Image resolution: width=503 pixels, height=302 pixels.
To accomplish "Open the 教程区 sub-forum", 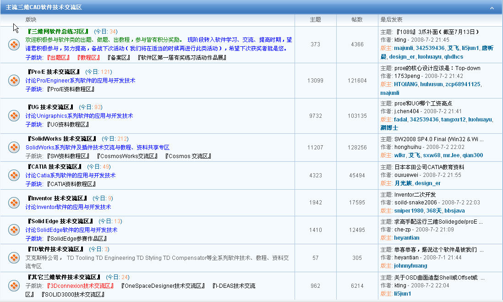I will (x=88, y=57).
